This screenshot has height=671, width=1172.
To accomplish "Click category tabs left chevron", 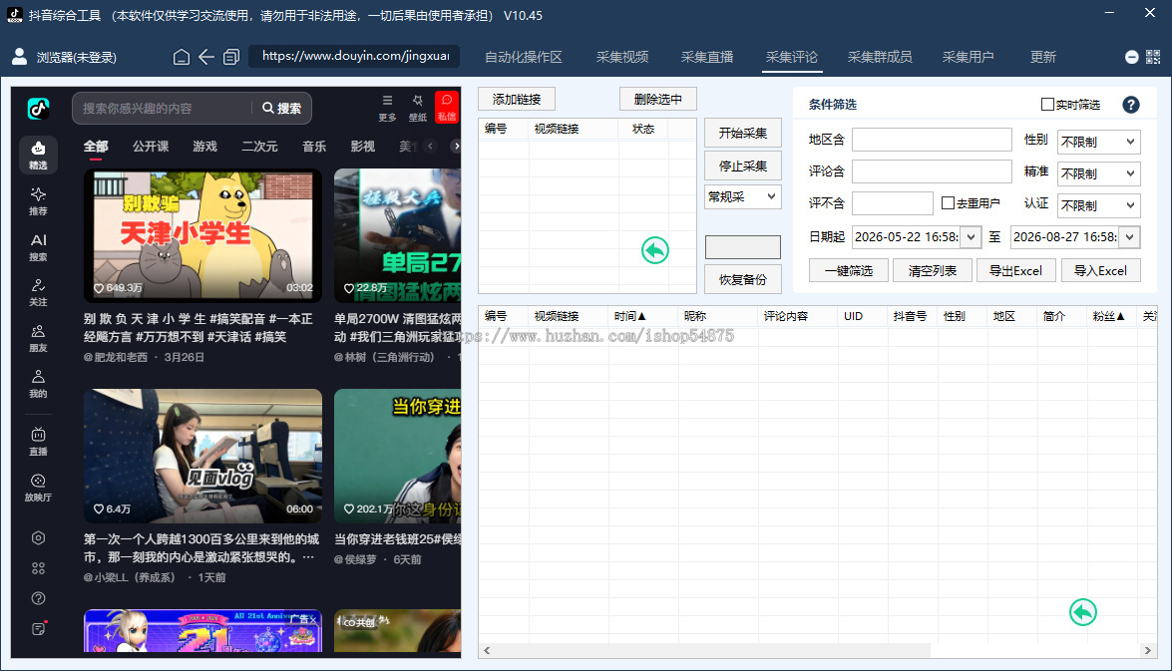I will pos(430,147).
